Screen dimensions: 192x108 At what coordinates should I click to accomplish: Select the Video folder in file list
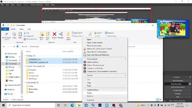(31, 86)
